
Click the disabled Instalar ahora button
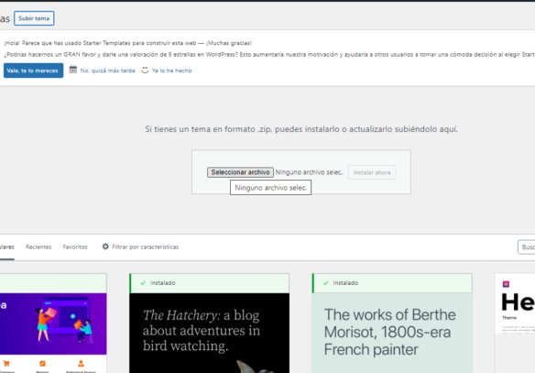(x=372, y=172)
